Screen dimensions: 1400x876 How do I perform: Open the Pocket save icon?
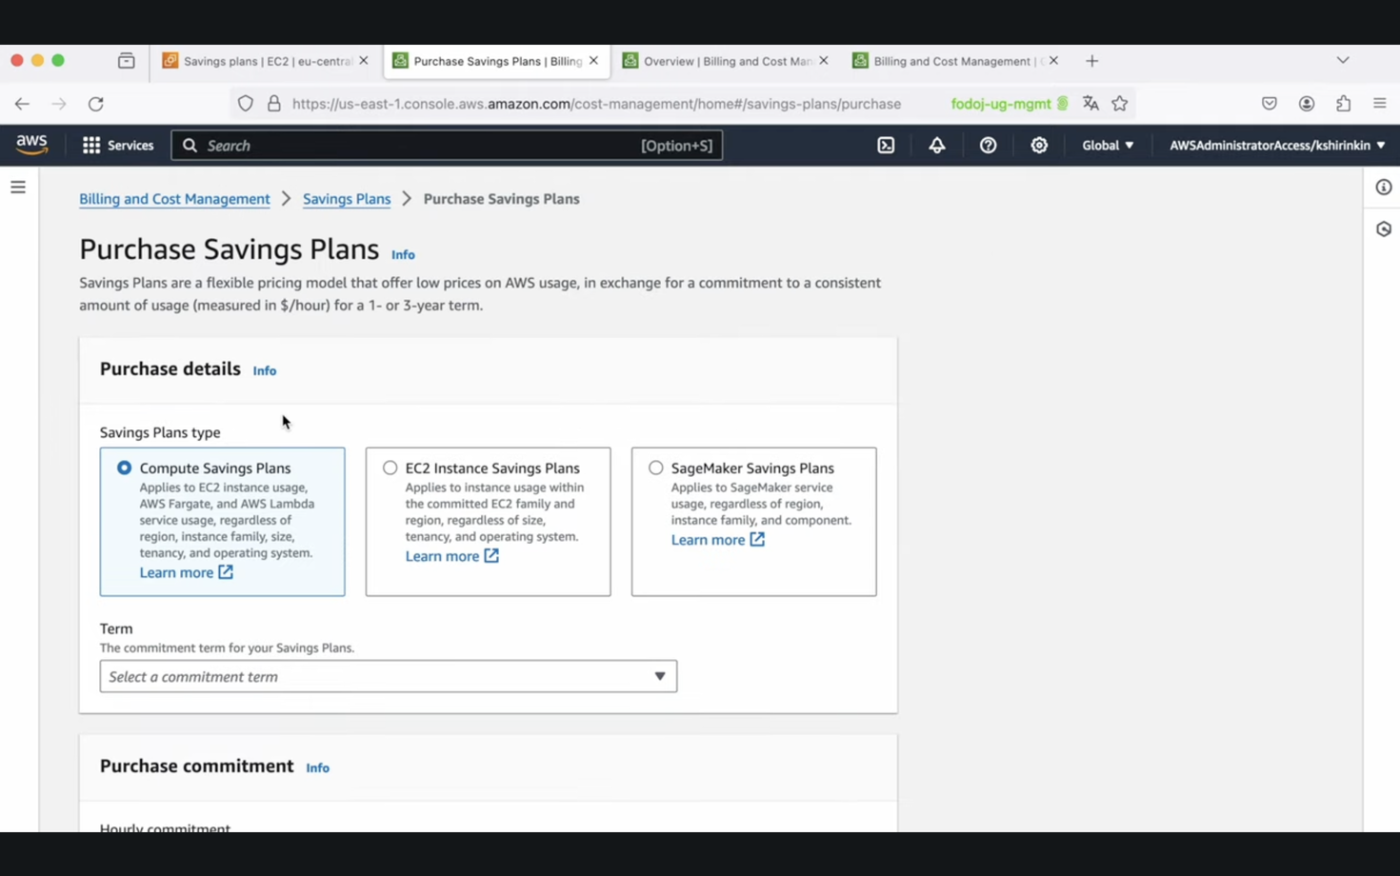click(1270, 104)
